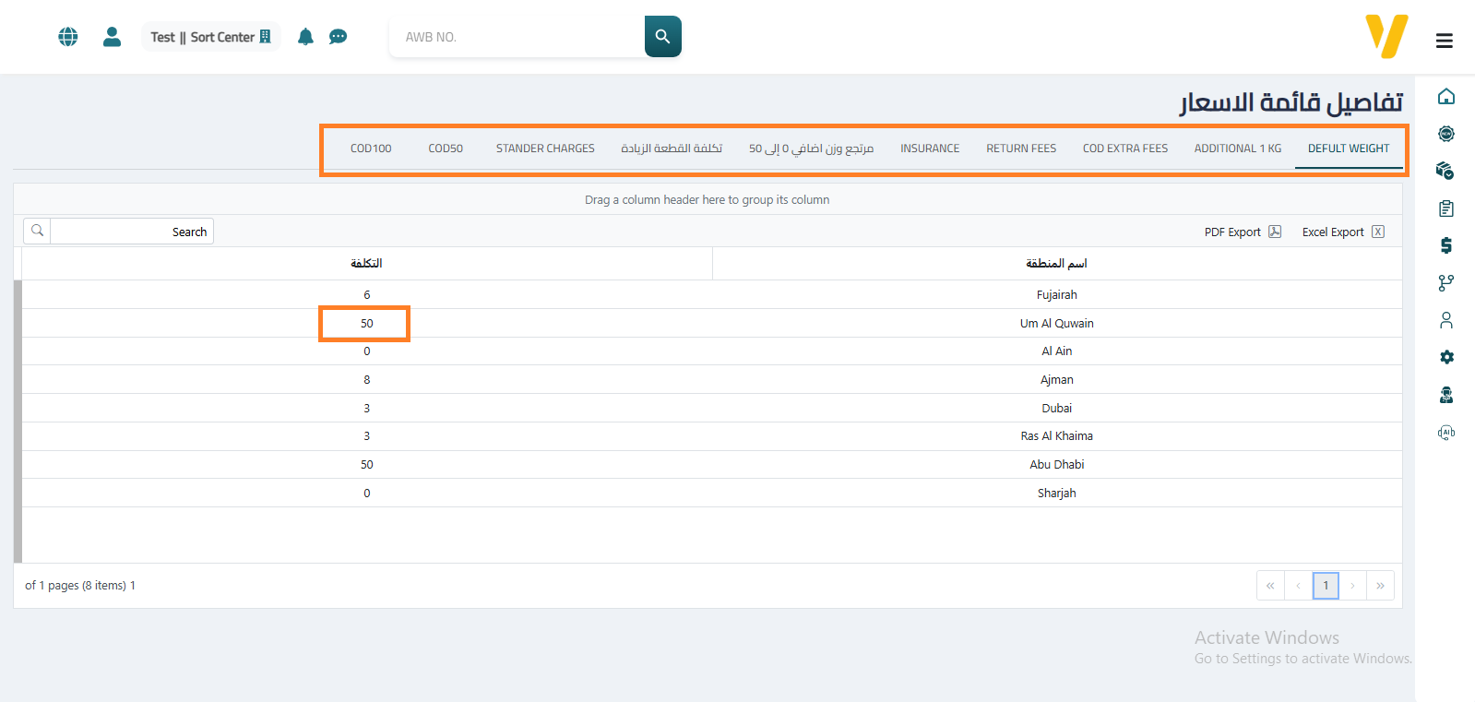The image size is (1475, 702).
Task: Switch to the INSURANCE tab
Action: [930, 149]
